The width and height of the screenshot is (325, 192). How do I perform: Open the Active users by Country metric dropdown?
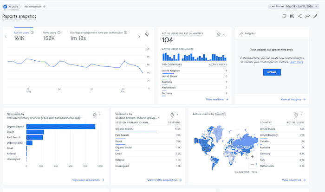click(x=201, y=114)
